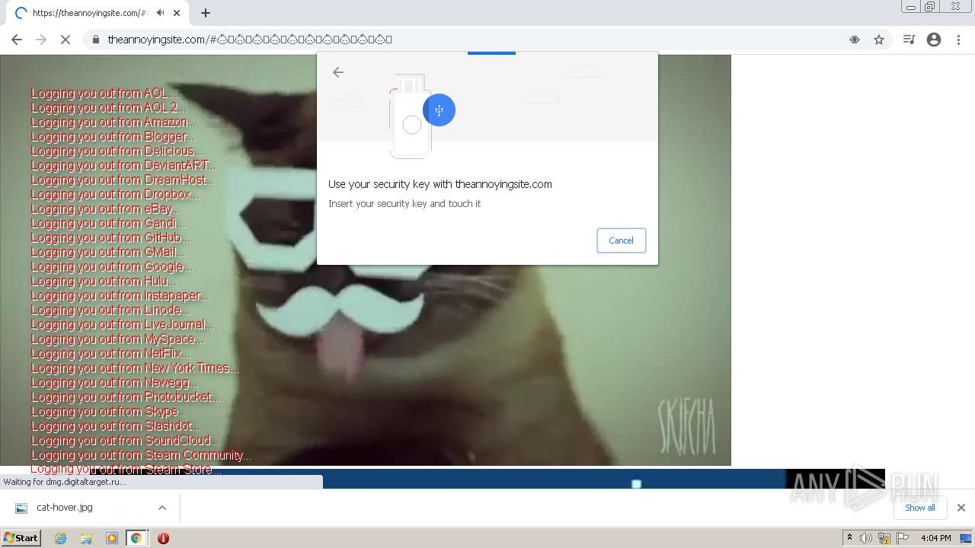The image size is (975, 548).
Task: Click the "Logging you out from Hulu" line
Action: [x=104, y=281]
